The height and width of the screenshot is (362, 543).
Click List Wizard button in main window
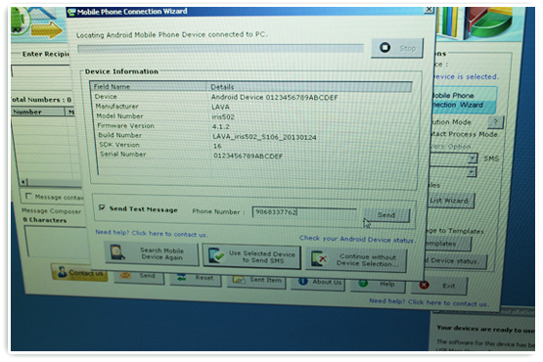(452, 201)
